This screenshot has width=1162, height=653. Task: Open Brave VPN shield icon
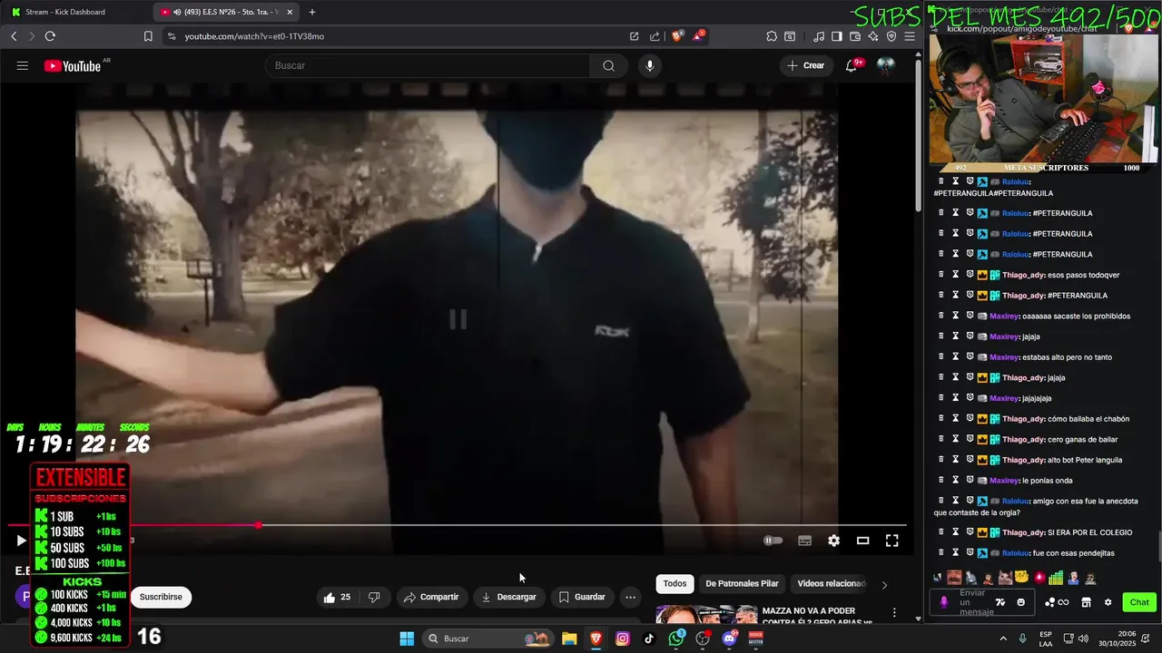click(891, 36)
